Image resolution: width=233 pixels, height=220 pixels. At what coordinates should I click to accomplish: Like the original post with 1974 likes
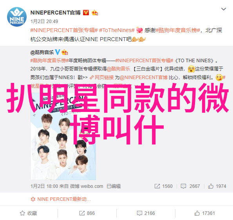(x=217, y=186)
